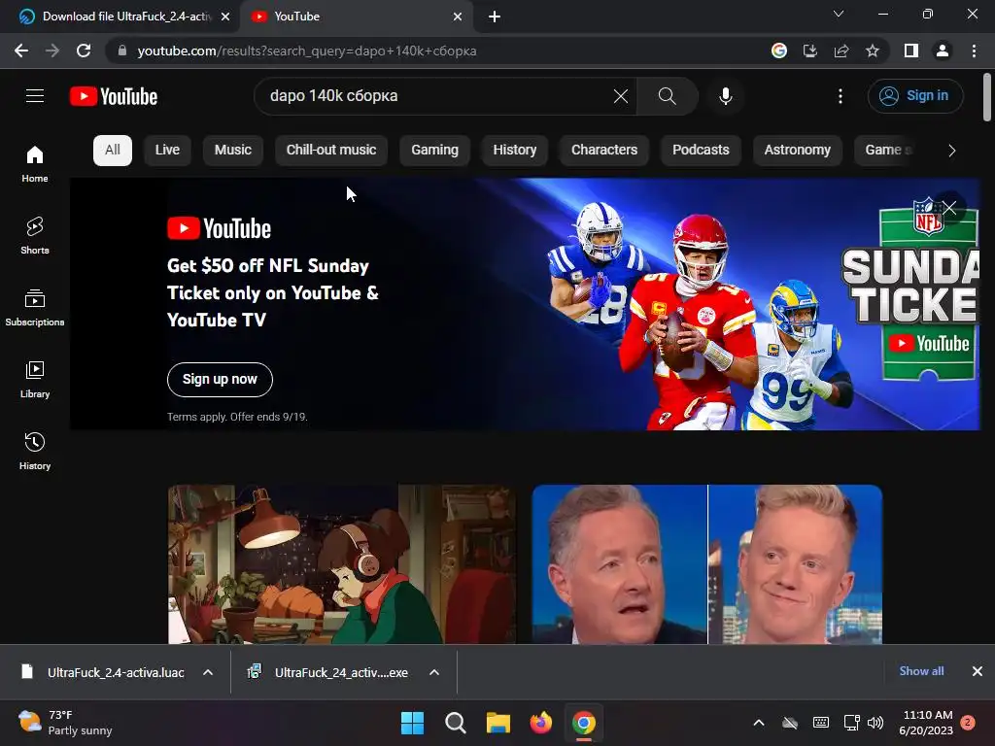Click the install app icon in address bar
The height and width of the screenshot is (746, 995).
(x=810, y=51)
